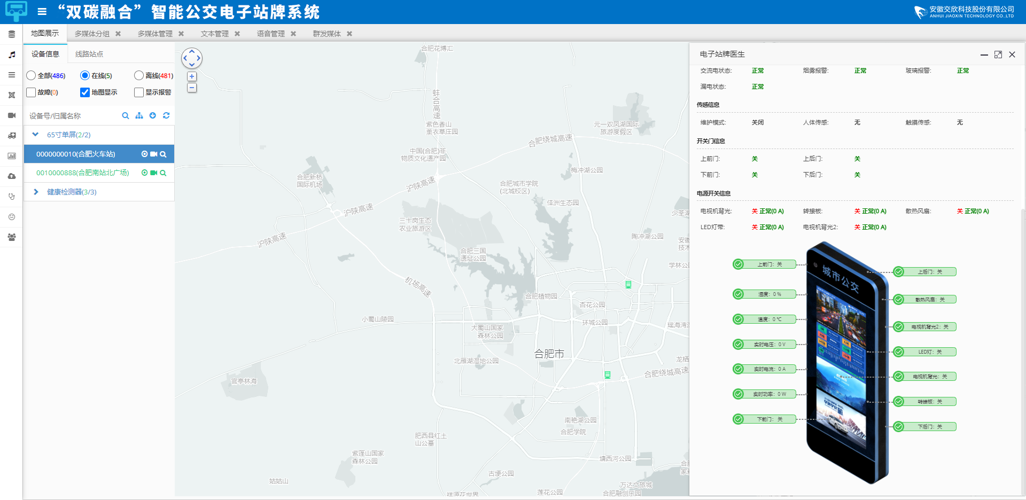
Task: Expand the 健康检测器 device group
Action: click(36, 192)
